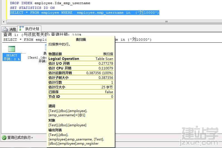Click the 估计子树大小 0.387356 row
222x148 pixels.
[81, 77]
